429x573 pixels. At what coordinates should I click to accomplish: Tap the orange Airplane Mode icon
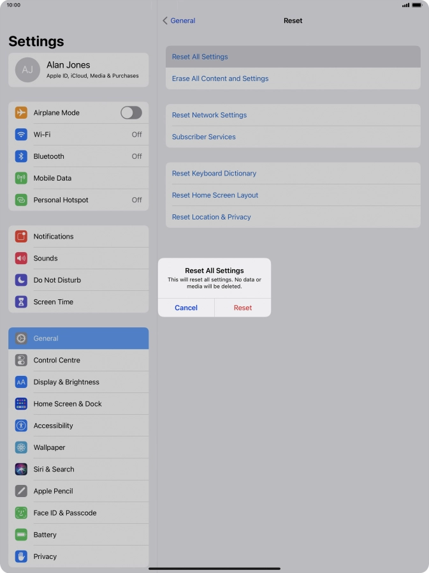(21, 112)
